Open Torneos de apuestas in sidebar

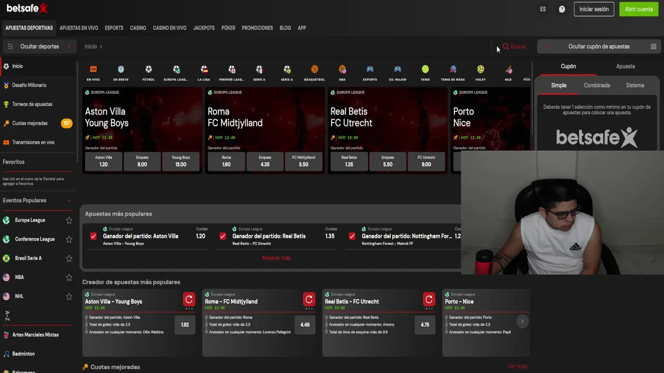[32, 104]
